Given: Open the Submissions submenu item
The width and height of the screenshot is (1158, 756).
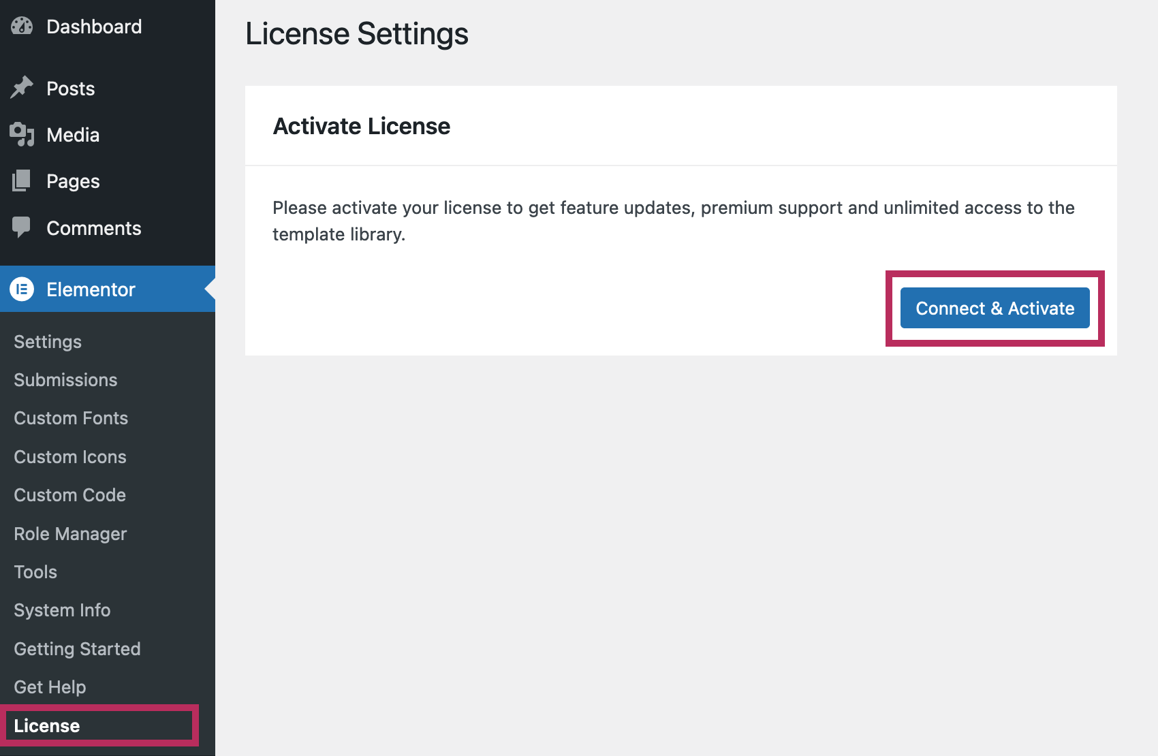Looking at the screenshot, I should tap(65, 380).
